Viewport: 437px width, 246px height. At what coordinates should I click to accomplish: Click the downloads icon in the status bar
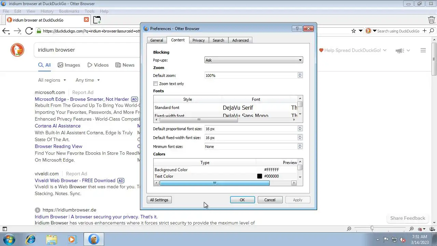coord(432,229)
